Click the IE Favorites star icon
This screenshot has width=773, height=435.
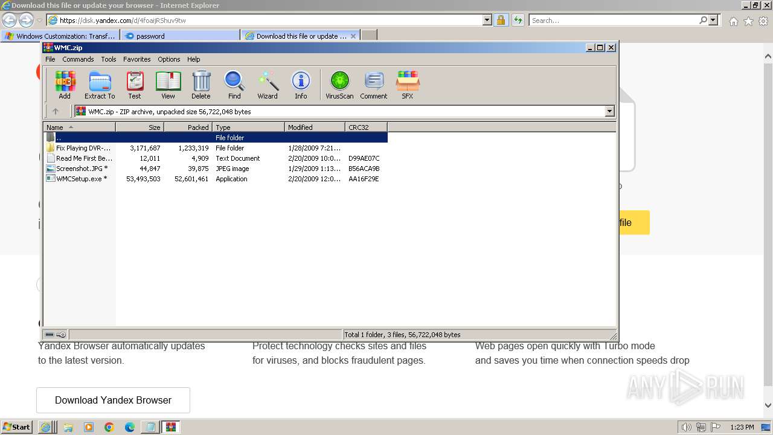pos(748,21)
